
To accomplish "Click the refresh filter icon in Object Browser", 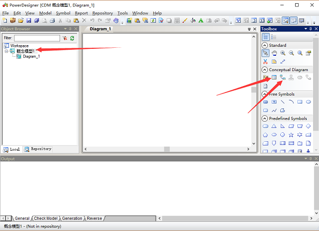I will click(x=72, y=38).
